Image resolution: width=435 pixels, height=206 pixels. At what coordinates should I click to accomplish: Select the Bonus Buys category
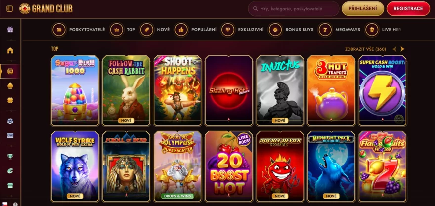pos(291,29)
